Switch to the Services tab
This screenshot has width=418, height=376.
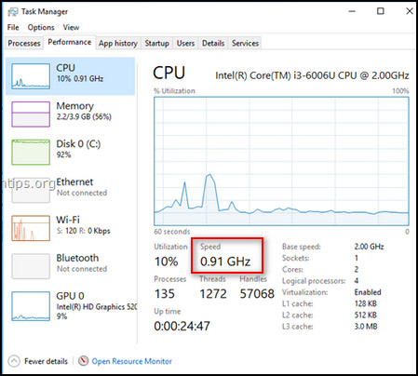click(x=245, y=43)
